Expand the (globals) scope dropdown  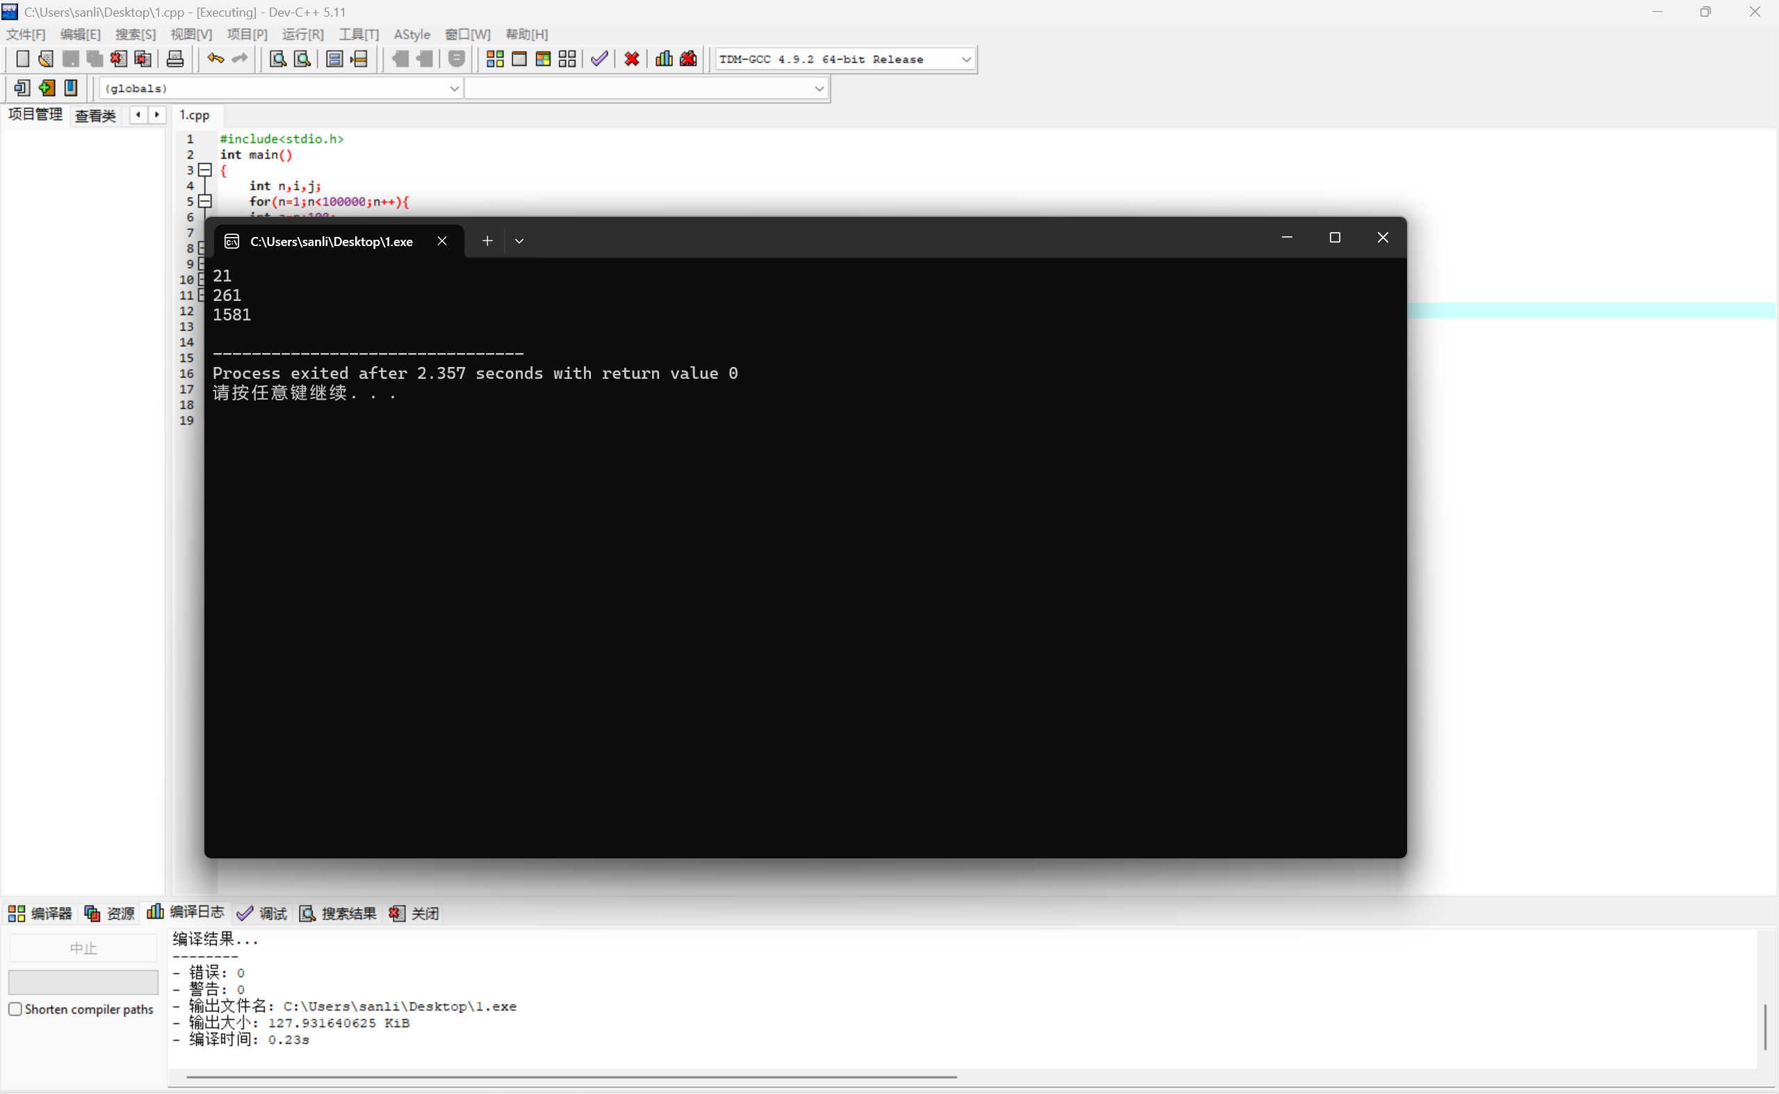[x=453, y=88]
